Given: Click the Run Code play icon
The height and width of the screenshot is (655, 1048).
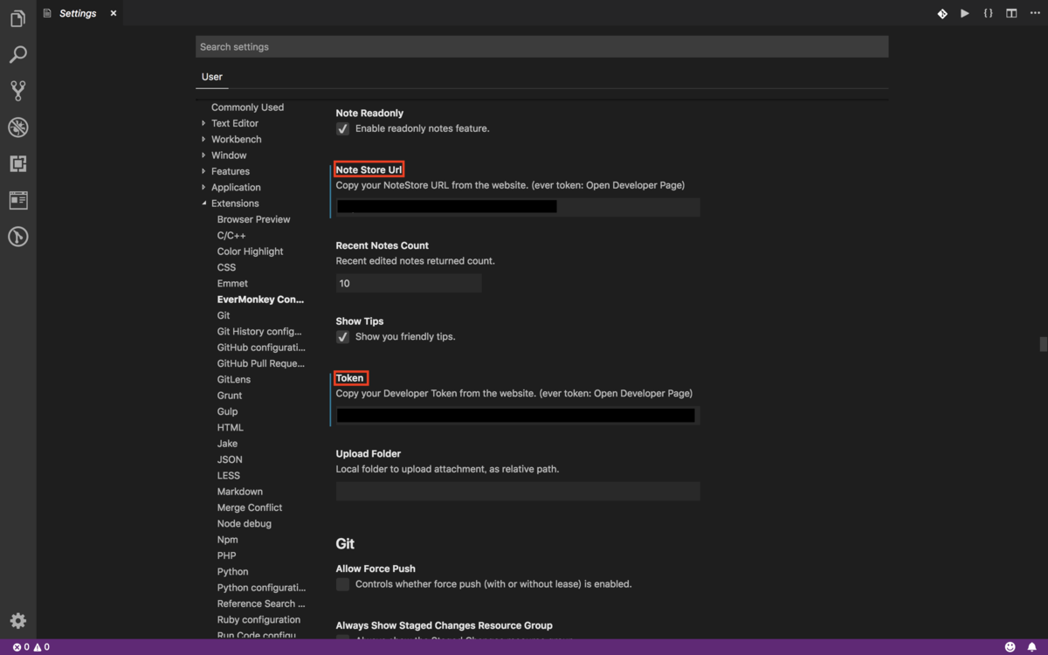Looking at the screenshot, I should tap(965, 13).
